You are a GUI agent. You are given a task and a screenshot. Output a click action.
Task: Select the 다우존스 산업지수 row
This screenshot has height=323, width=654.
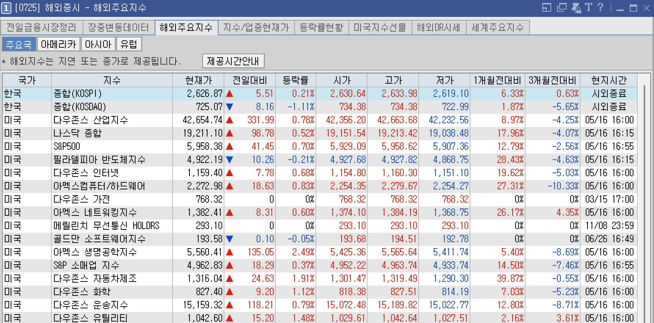[x=320, y=120]
